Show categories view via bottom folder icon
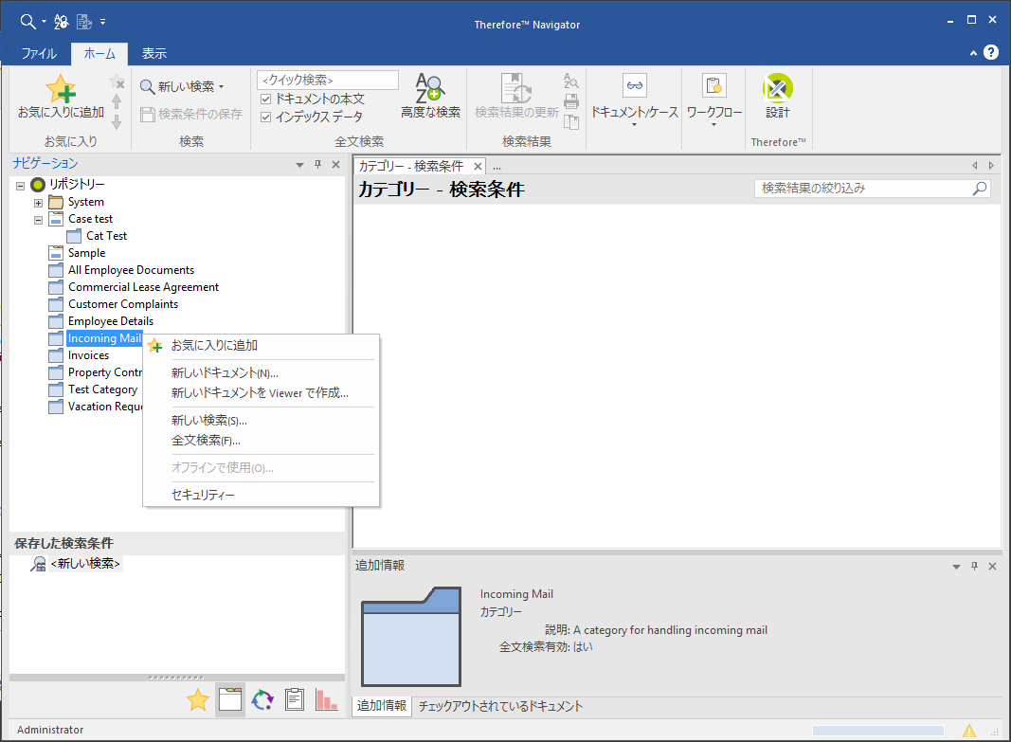This screenshot has height=742, width=1011. coord(230,699)
